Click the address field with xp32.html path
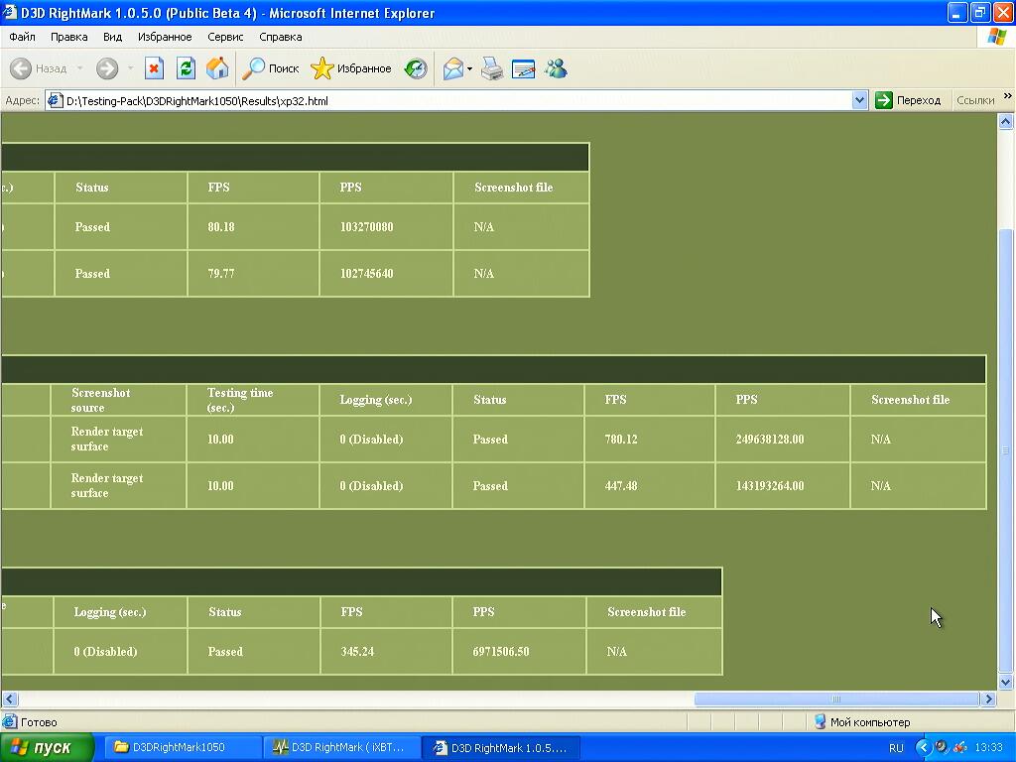This screenshot has width=1016, height=762. pos(458,101)
